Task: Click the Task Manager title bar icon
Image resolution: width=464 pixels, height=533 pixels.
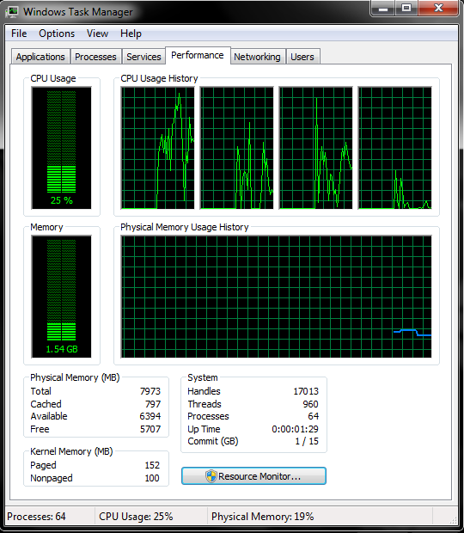Action: tap(12, 12)
